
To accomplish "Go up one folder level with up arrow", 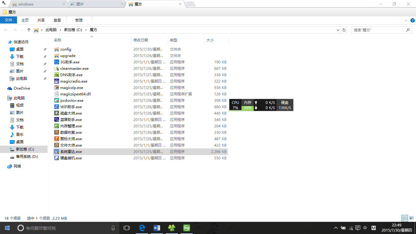I will (x=29, y=30).
